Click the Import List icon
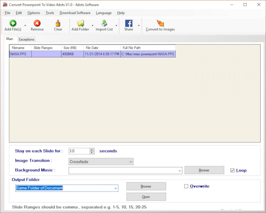The height and width of the screenshot is (213, 266). [x=104, y=23]
